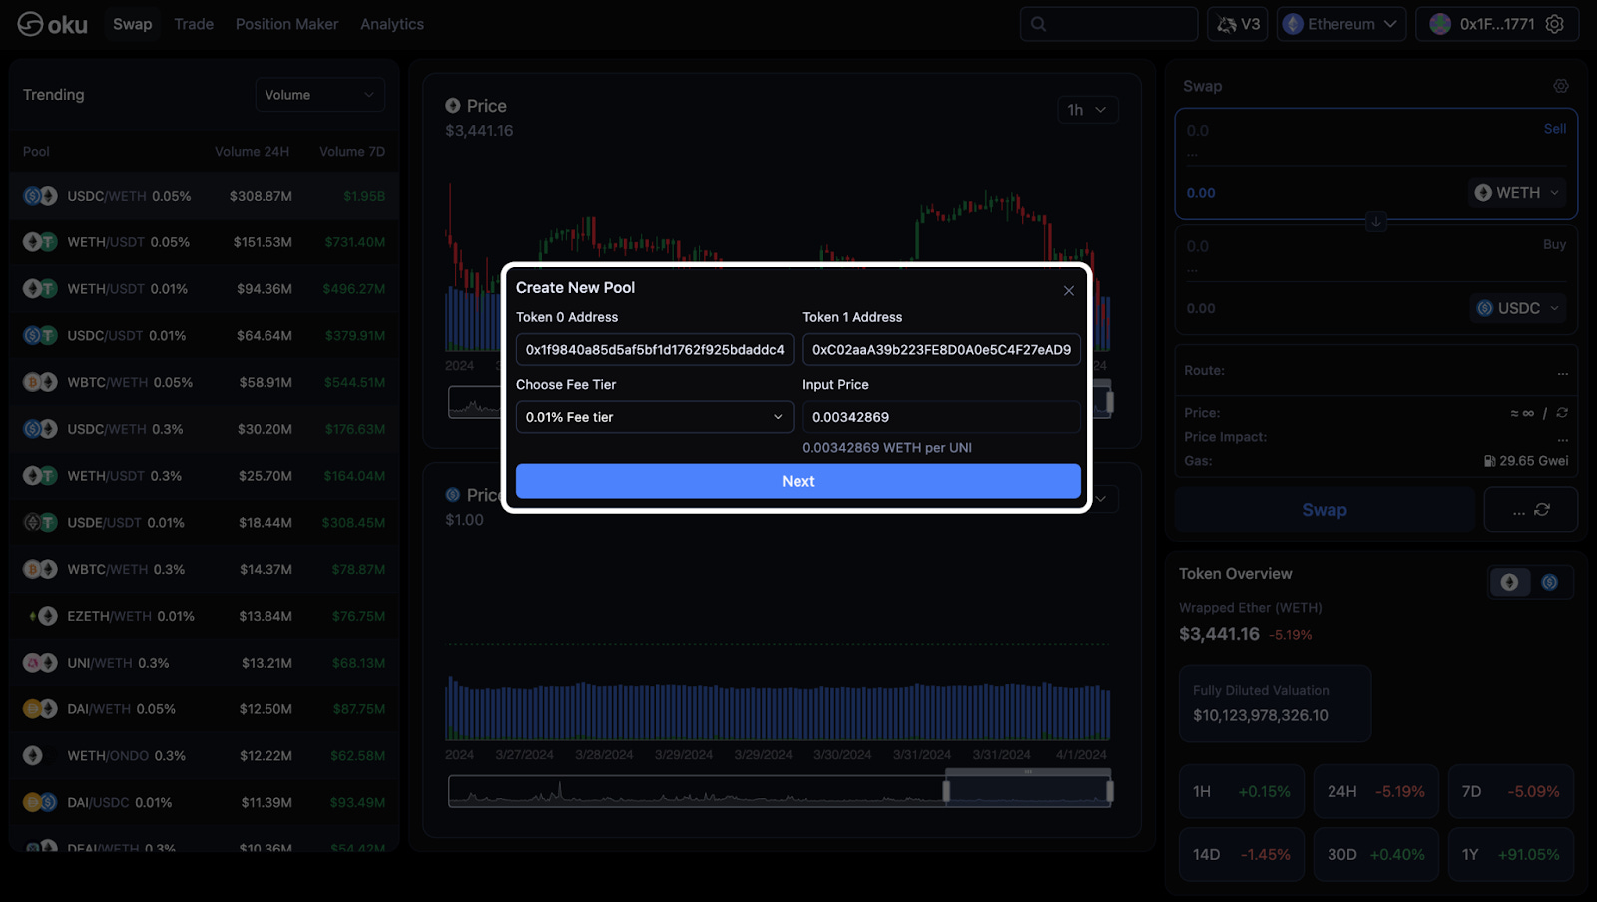Open the Analytics page

point(391,23)
